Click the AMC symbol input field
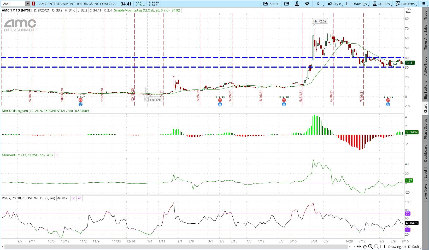 13,4
